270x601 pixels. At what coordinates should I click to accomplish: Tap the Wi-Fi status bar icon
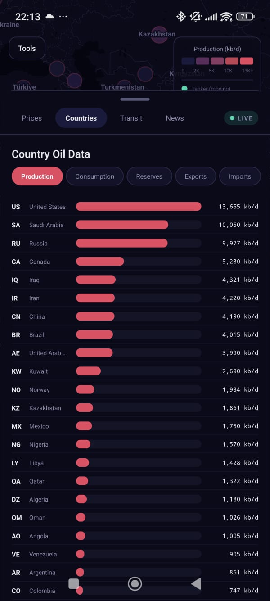click(x=226, y=17)
